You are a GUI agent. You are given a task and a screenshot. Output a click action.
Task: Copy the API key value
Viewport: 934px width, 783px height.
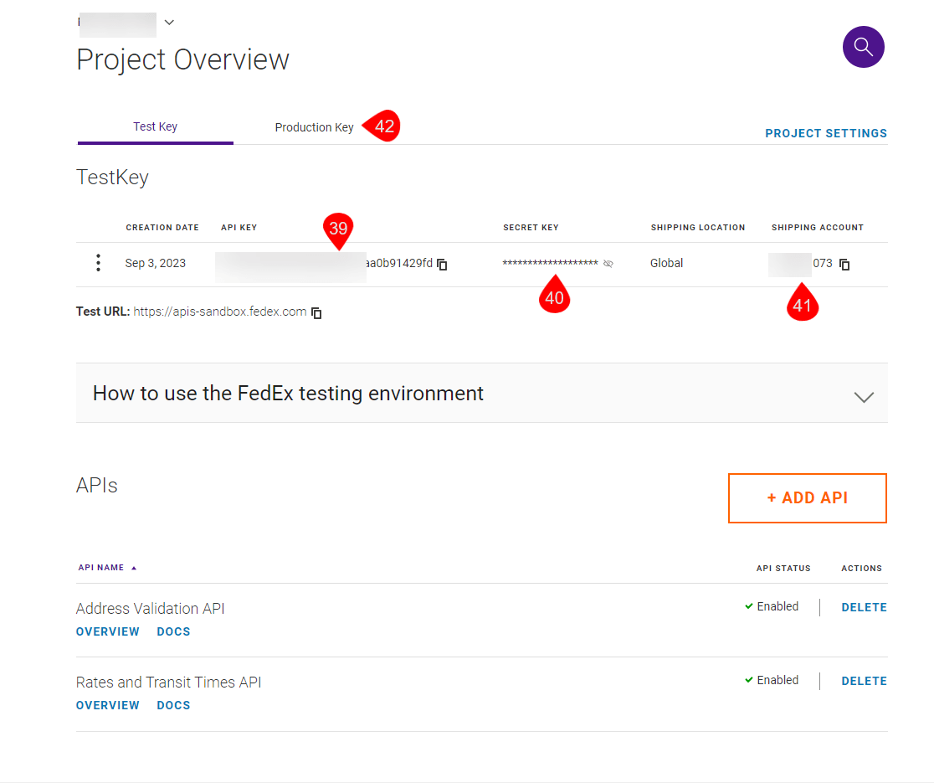[x=443, y=265]
